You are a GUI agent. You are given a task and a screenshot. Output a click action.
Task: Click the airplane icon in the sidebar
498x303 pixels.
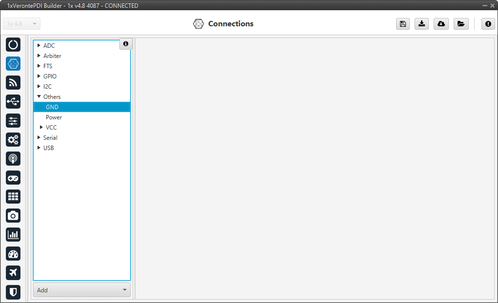pyautogui.click(x=13, y=273)
